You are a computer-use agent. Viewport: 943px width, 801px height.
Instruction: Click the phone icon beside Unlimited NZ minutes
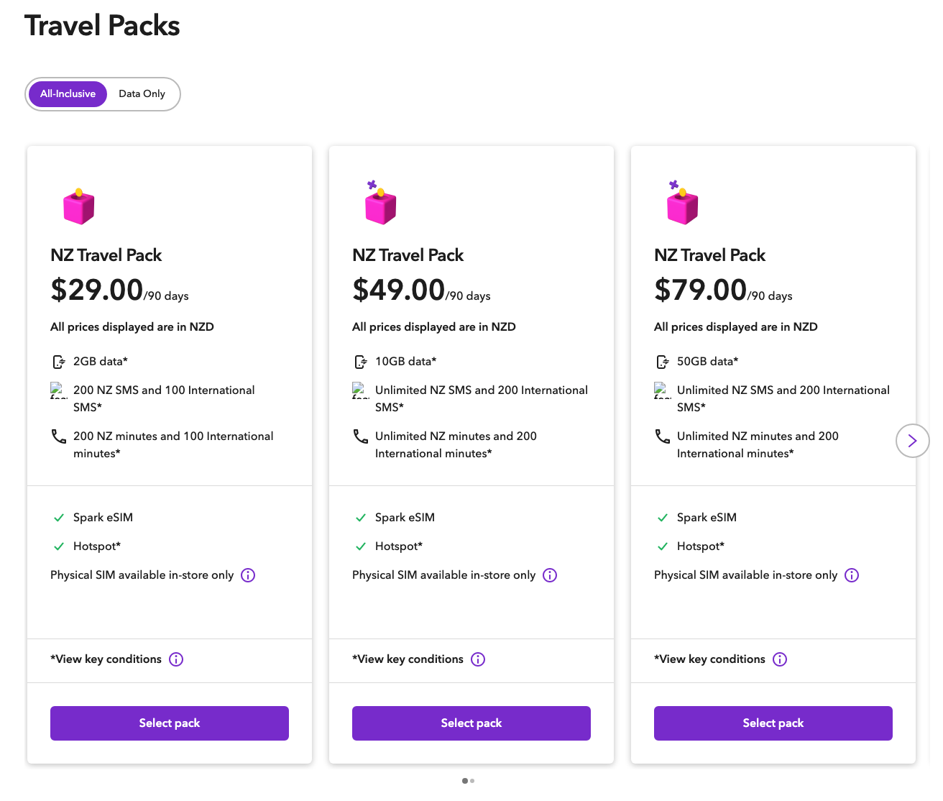pos(360,436)
